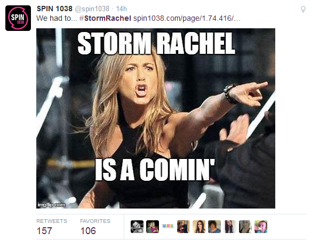
Task: Select the avatar of the woman in the blue floral top
Action: 214,227
